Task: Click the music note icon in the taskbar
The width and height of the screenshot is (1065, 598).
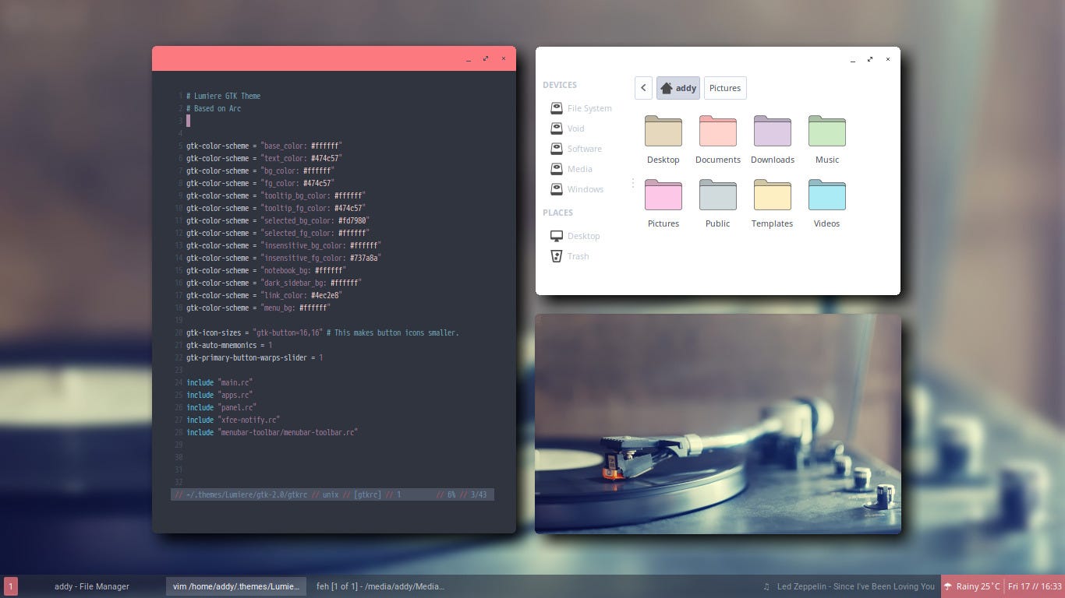Action: click(x=766, y=586)
